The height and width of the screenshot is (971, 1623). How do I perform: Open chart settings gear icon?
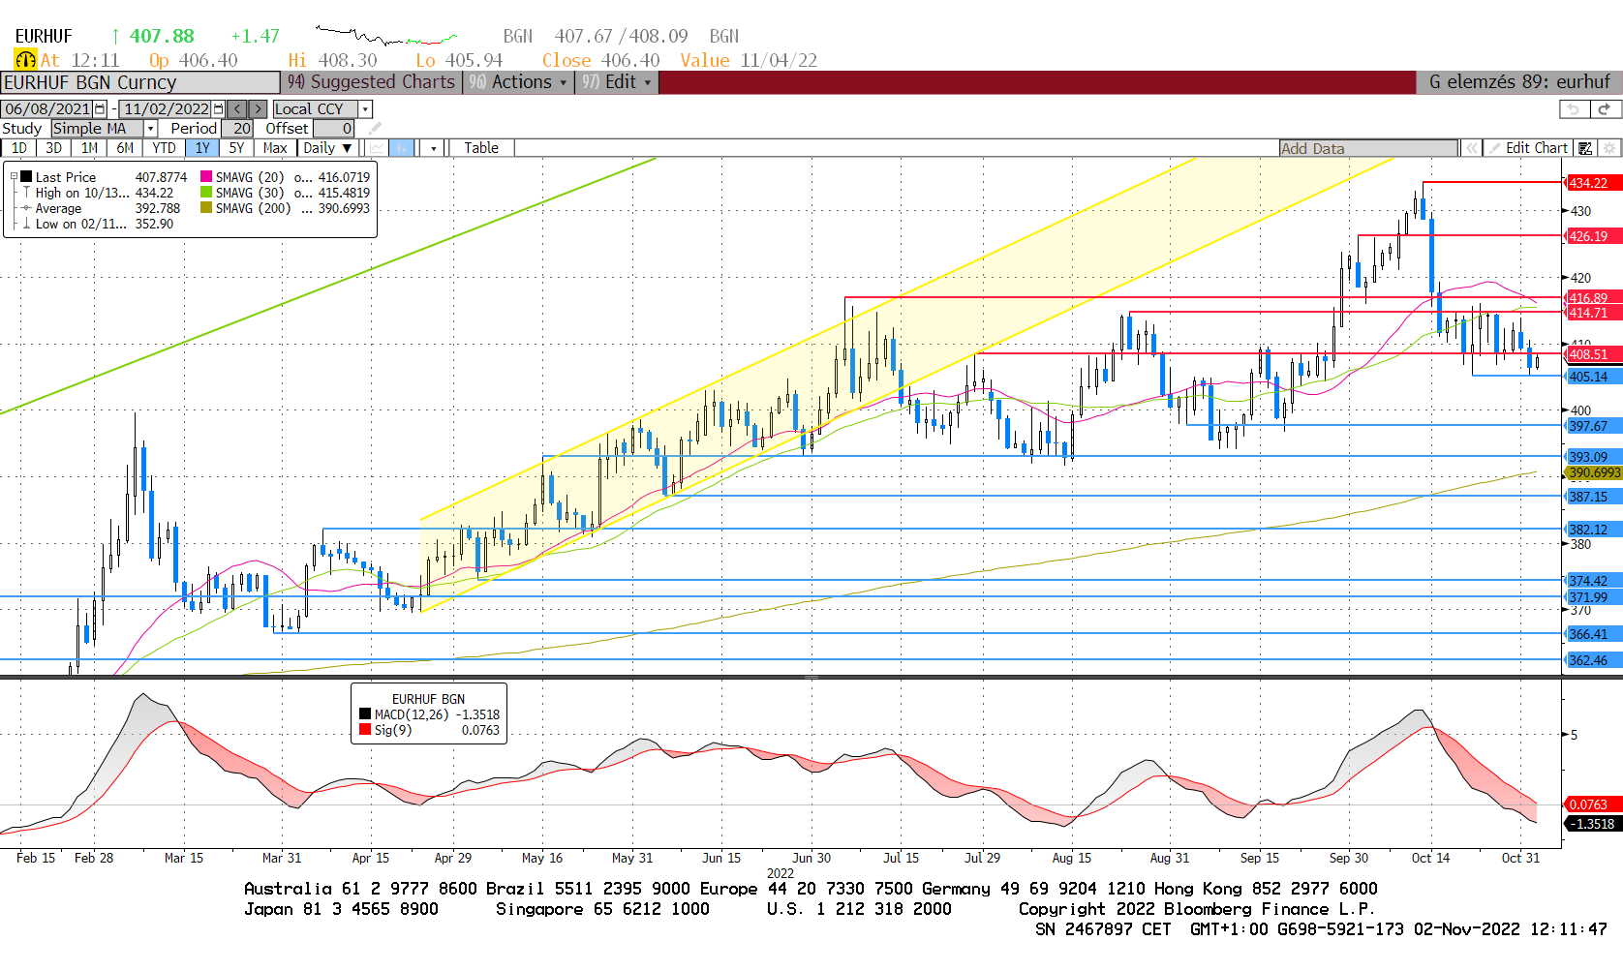[x=1609, y=148]
